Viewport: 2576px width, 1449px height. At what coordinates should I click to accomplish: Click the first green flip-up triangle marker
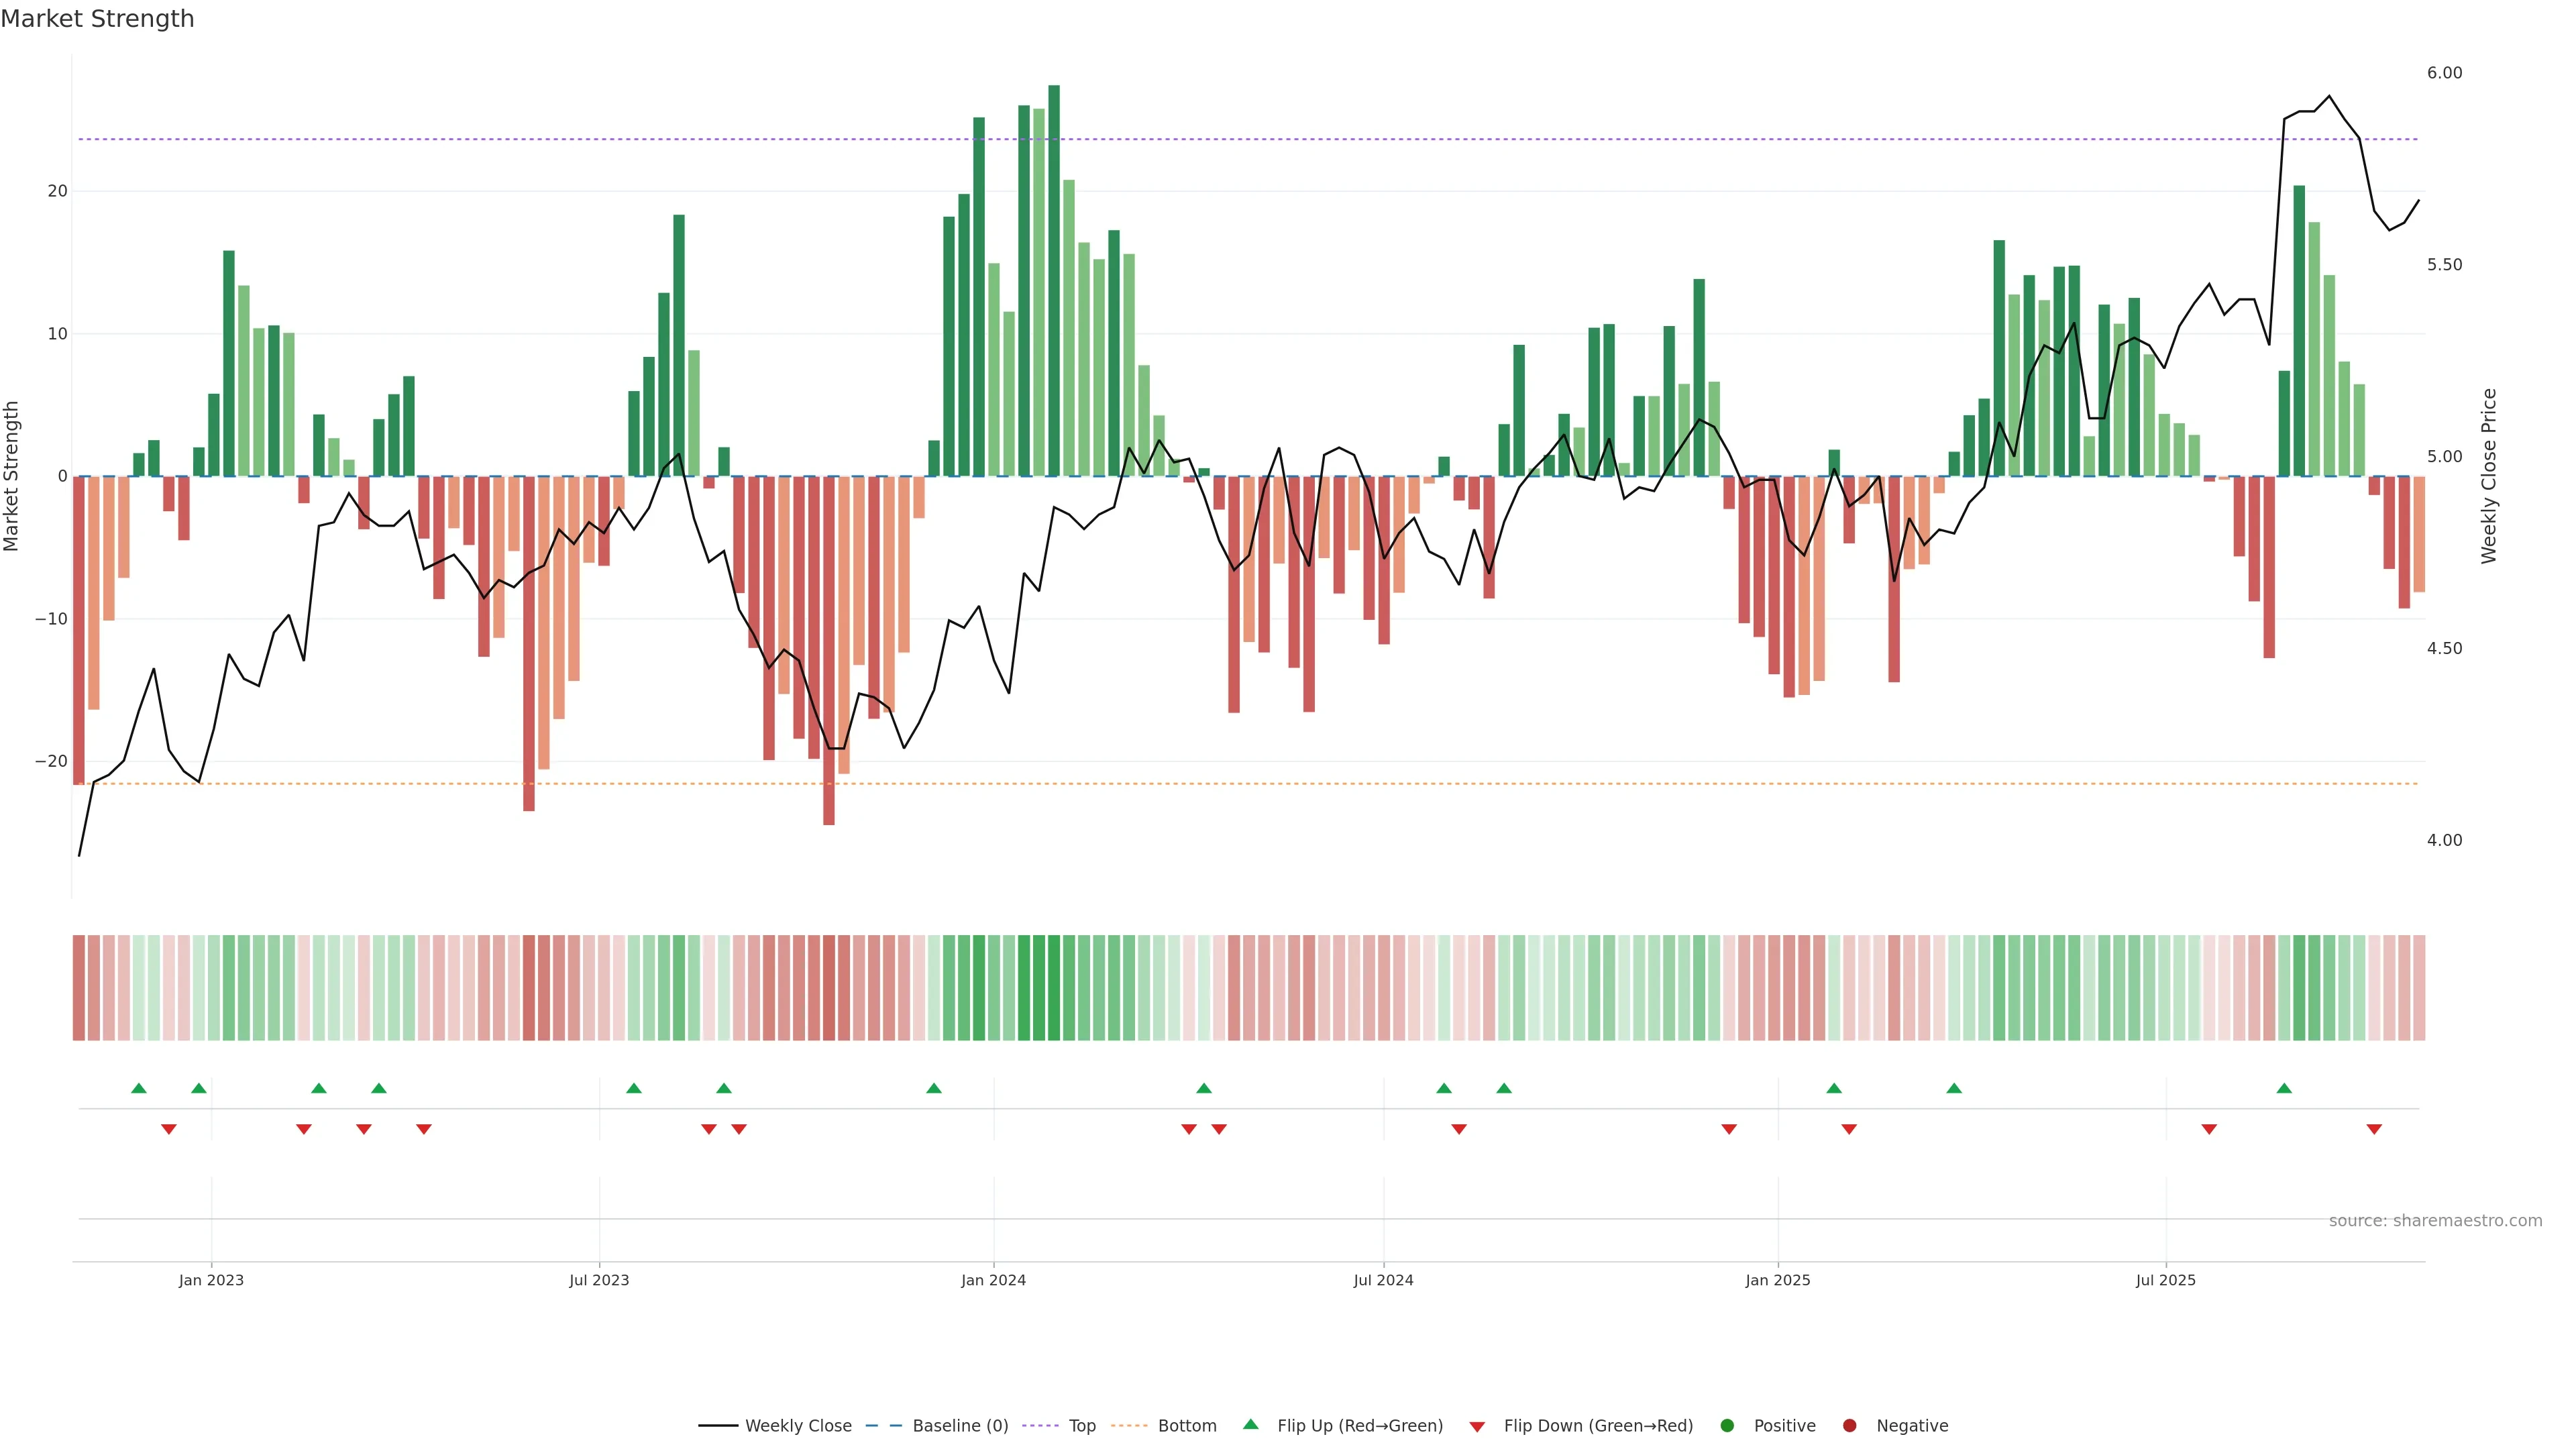(x=139, y=1088)
